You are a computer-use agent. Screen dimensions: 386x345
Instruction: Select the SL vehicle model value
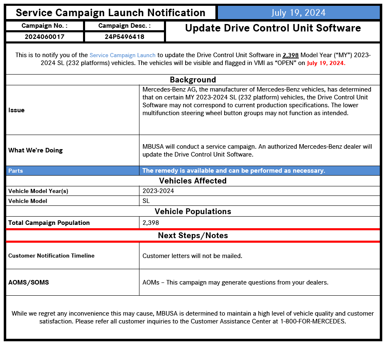pos(146,201)
